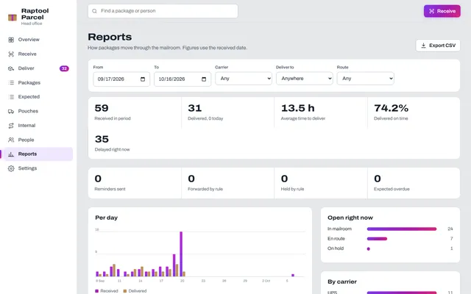This screenshot has width=471, height=294.
Task: Open Internal in the sidebar
Action: coord(26,126)
